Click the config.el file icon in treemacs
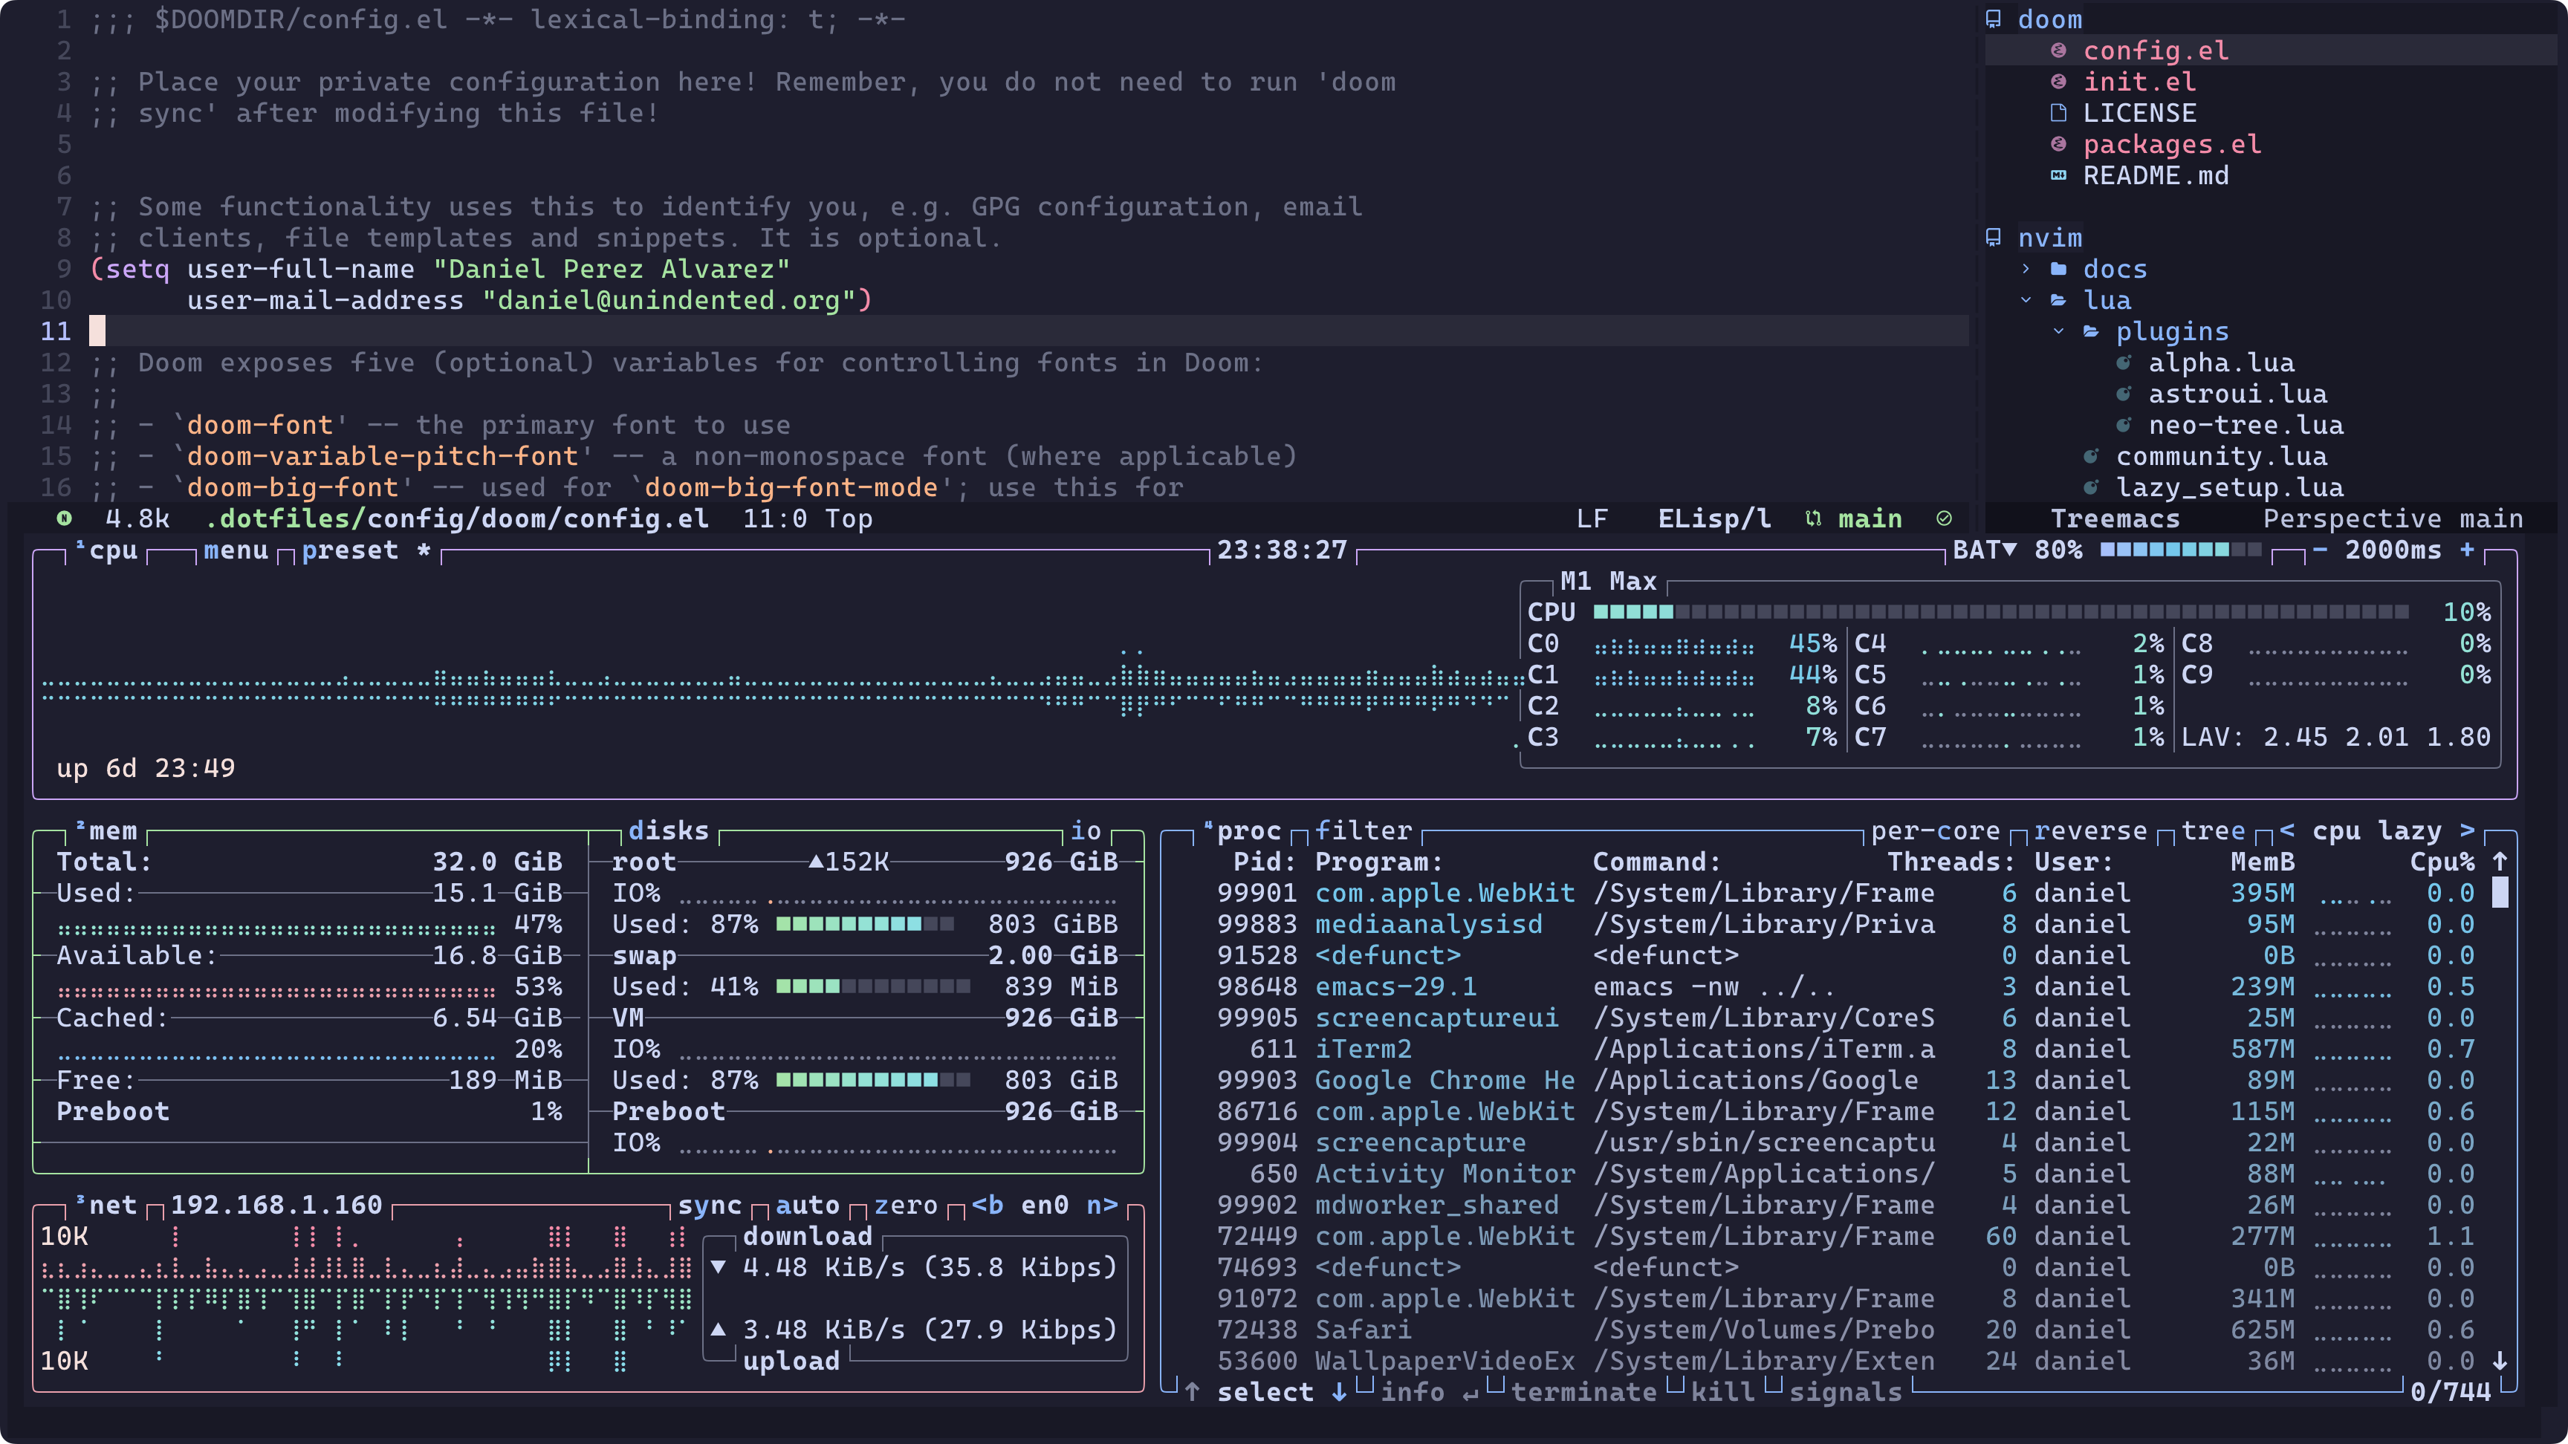 2058,51
